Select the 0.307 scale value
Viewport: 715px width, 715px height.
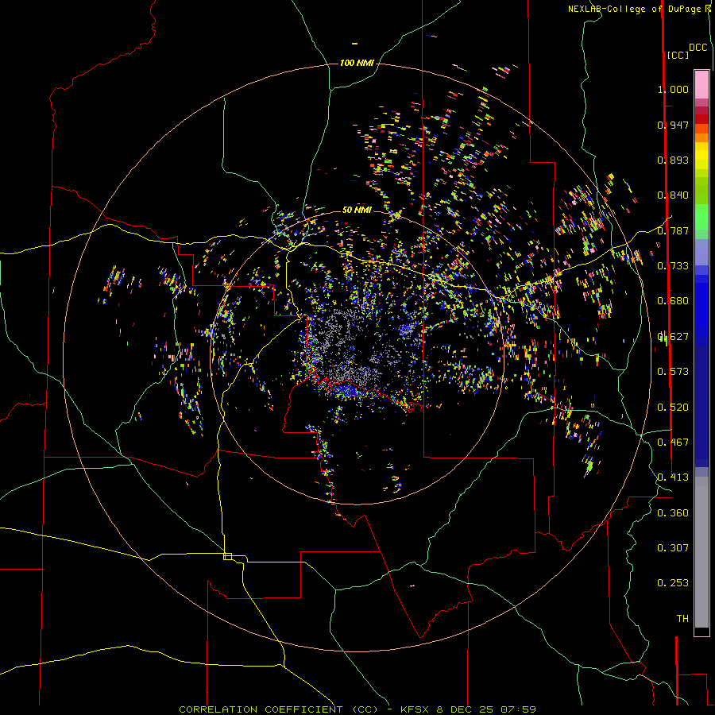pyautogui.click(x=673, y=548)
